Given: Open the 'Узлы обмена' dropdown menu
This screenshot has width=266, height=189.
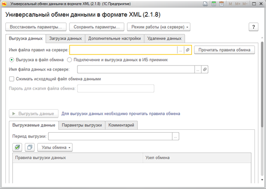Looking at the screenshot, I should [55, 147].
